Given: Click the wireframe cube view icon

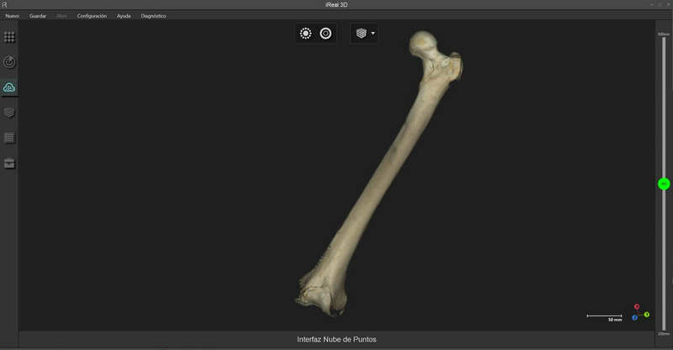Looking at the screenshot, I should 361,34.
